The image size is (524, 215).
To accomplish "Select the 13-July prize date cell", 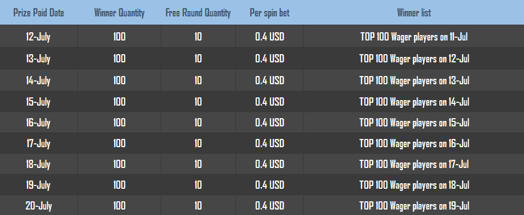I will pos(38,59).
